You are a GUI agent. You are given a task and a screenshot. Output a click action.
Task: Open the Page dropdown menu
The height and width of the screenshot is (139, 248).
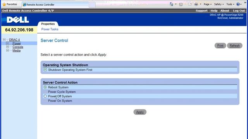[x=208, y=4]
